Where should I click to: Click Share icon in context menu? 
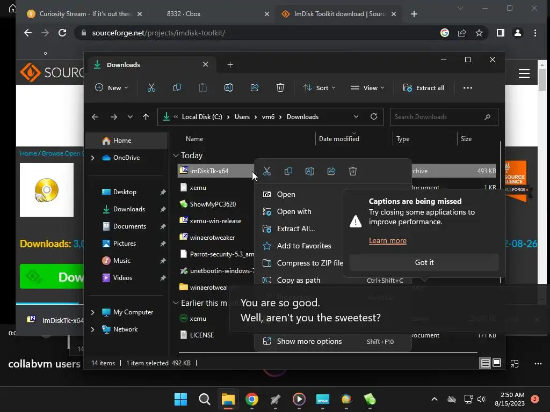coord(331,171)
